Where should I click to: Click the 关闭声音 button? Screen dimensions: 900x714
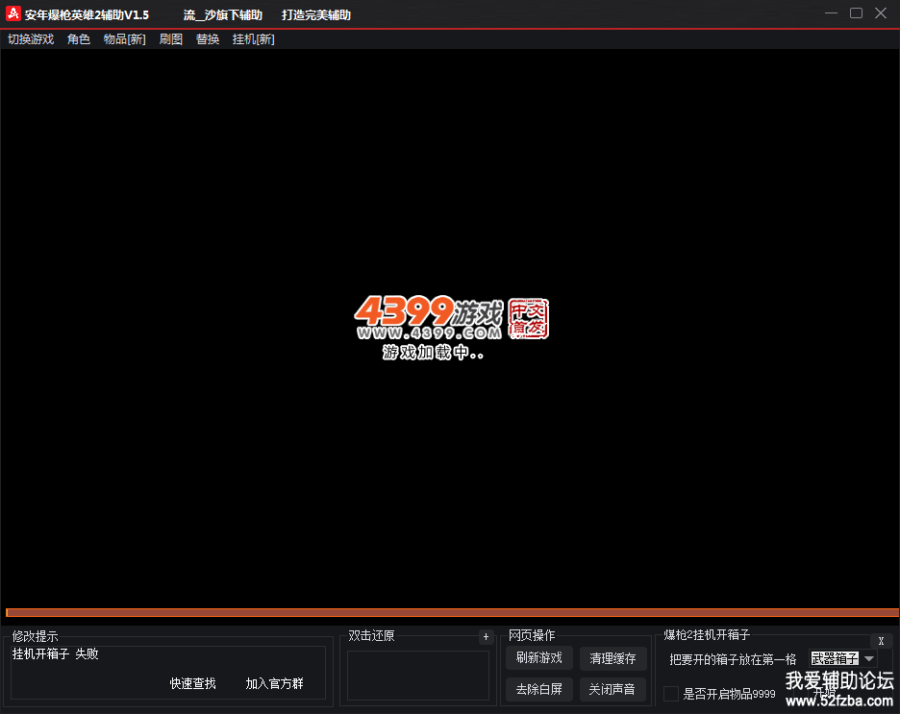612,689
